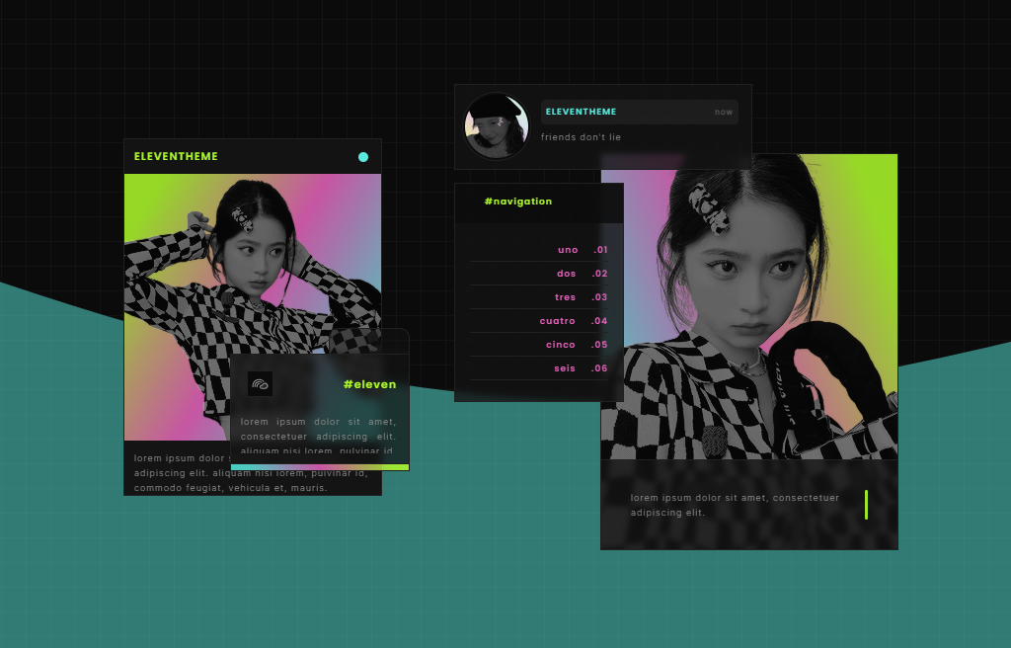Click the rainbow cloud icon near #eleven
Screen dimensions: 1011x648
[x=260, y=384]
